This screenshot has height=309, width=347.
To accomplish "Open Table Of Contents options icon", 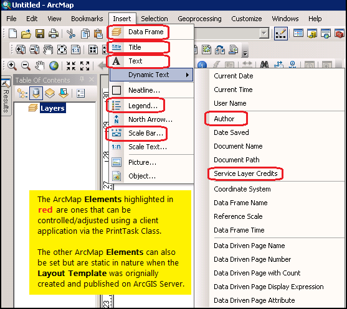I will pos(80,93).
